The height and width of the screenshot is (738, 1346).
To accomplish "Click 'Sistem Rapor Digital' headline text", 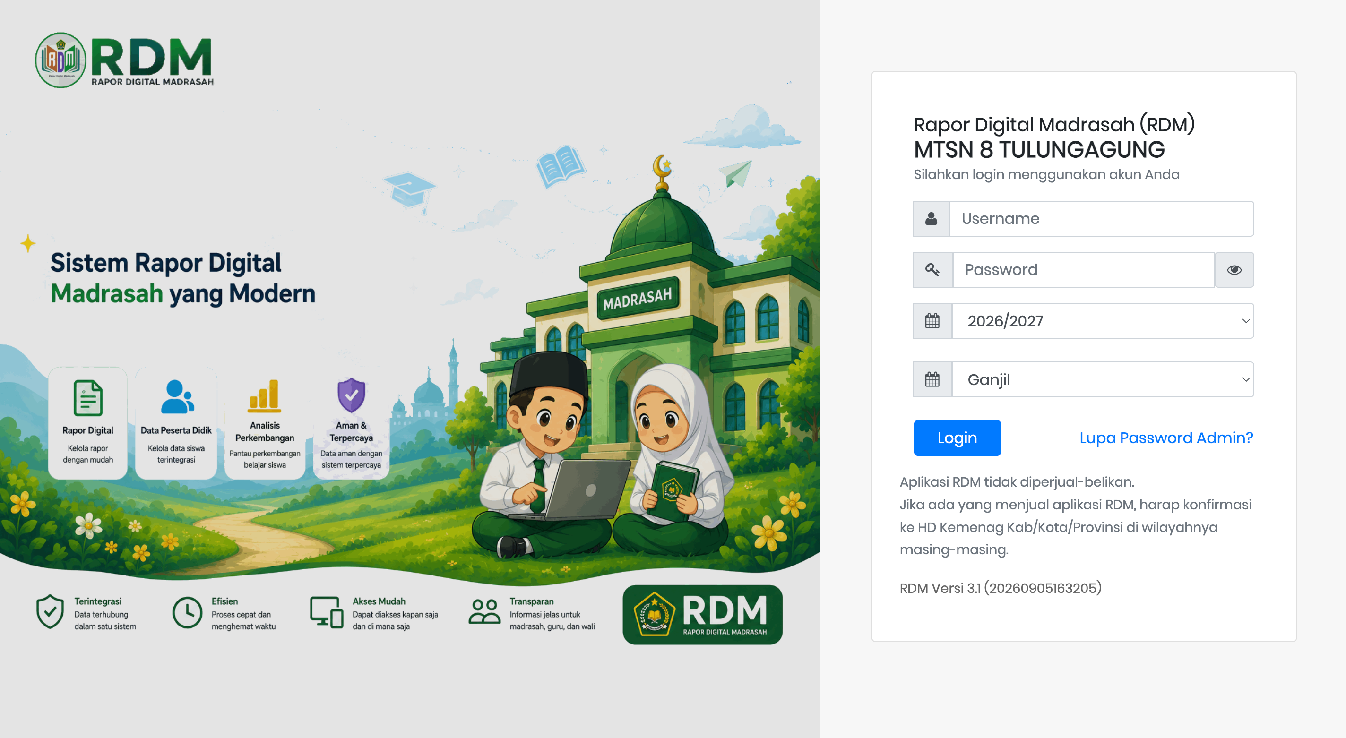I will pyautogui.click(x=165, y=263).
